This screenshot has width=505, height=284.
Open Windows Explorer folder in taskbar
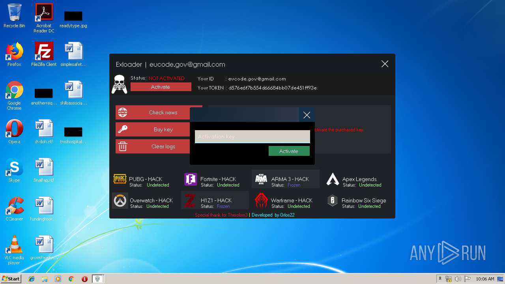click(x=45, y=279)
